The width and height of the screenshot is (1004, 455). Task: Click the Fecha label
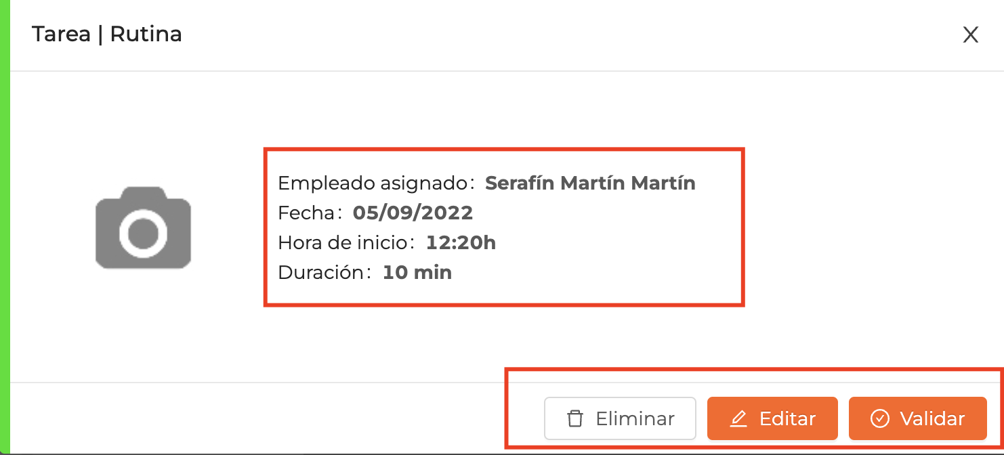tap(307, 213)
